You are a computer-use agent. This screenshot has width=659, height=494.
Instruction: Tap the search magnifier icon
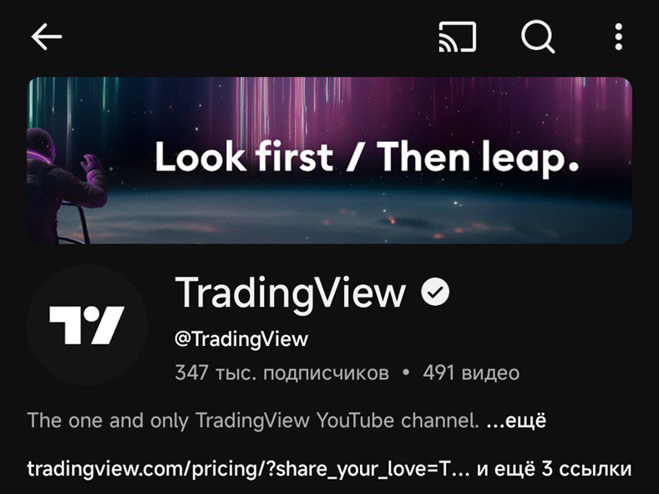pos(538,37)
